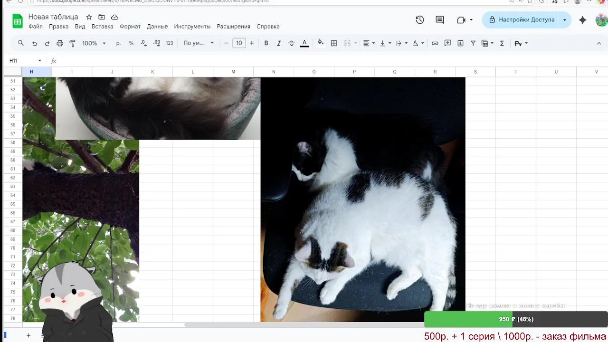Open the Вид menu
Screen dimensions: 608x342
coord(80,27)
